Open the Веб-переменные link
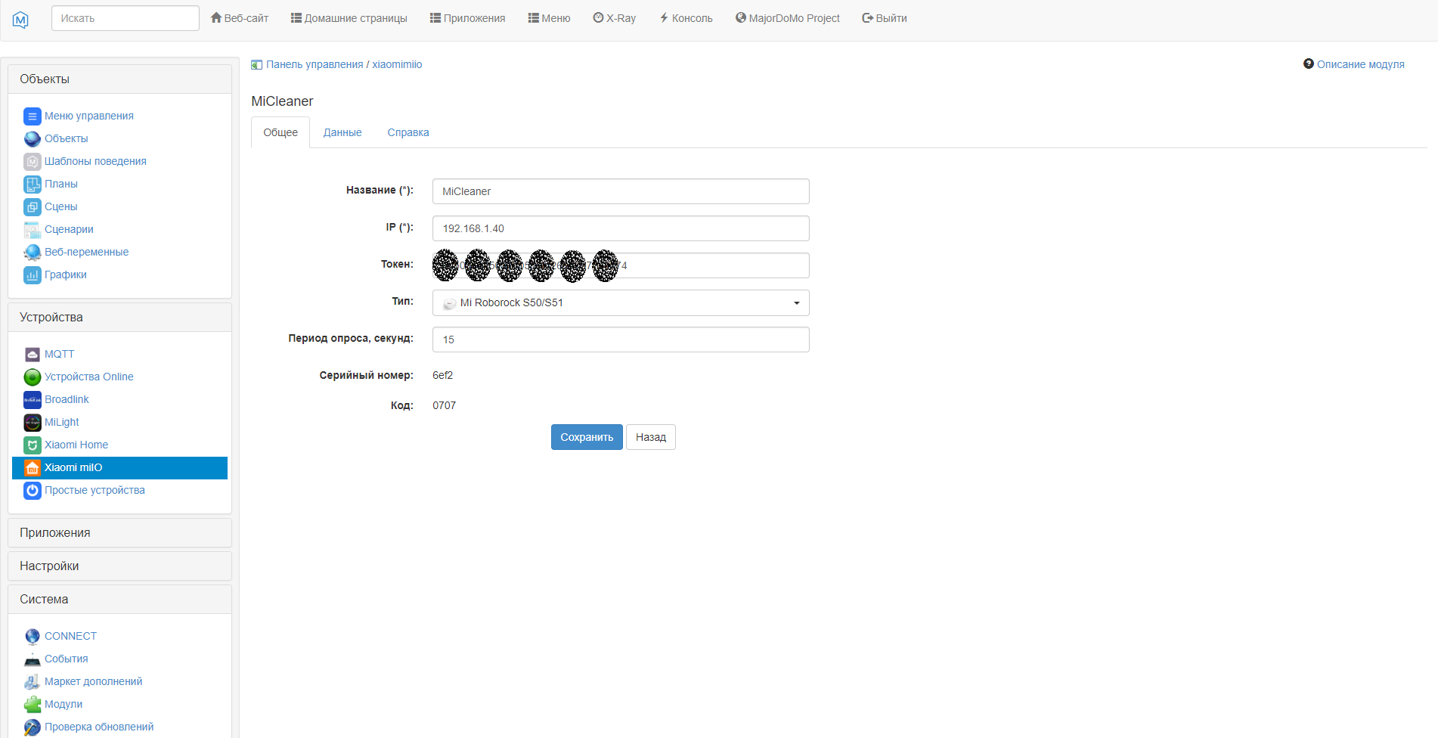Image resolution: width=1438 pixels, height=738 pixels. (86, 253)
